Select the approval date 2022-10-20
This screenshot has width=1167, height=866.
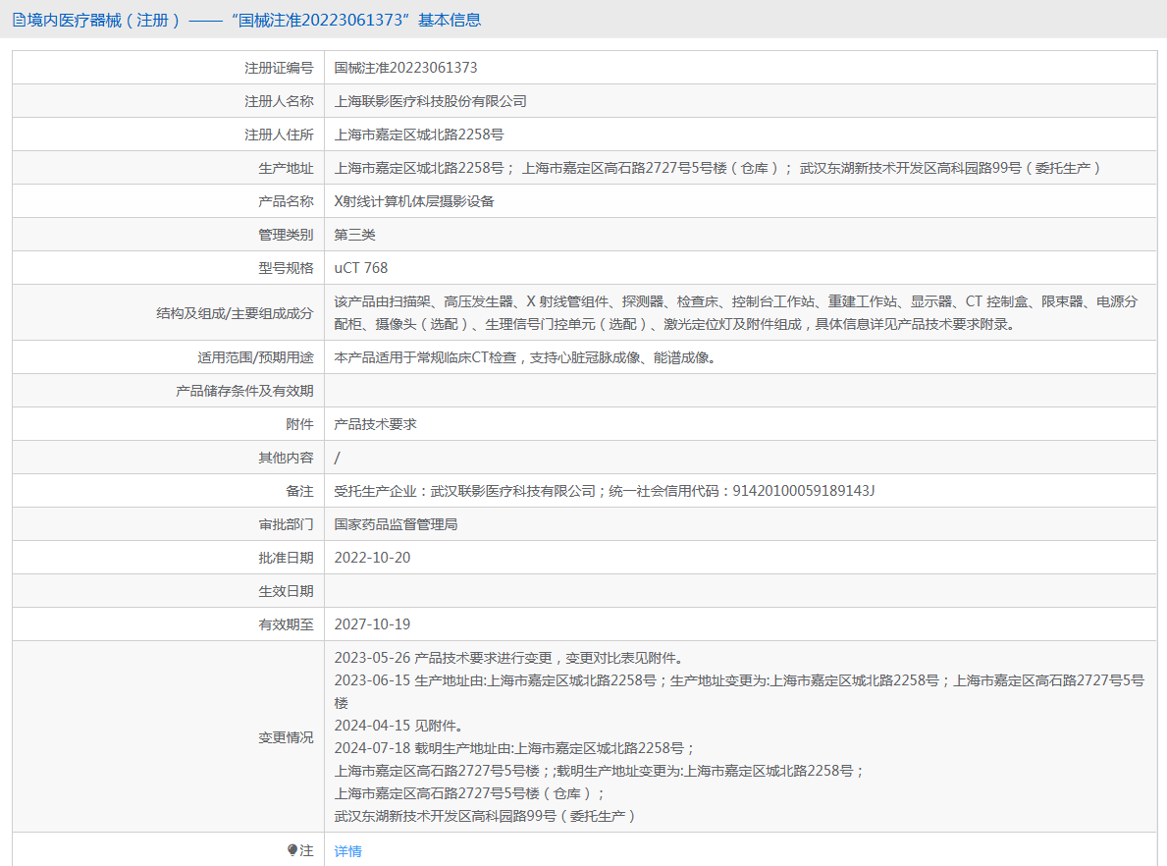click(x=372, y=558)
